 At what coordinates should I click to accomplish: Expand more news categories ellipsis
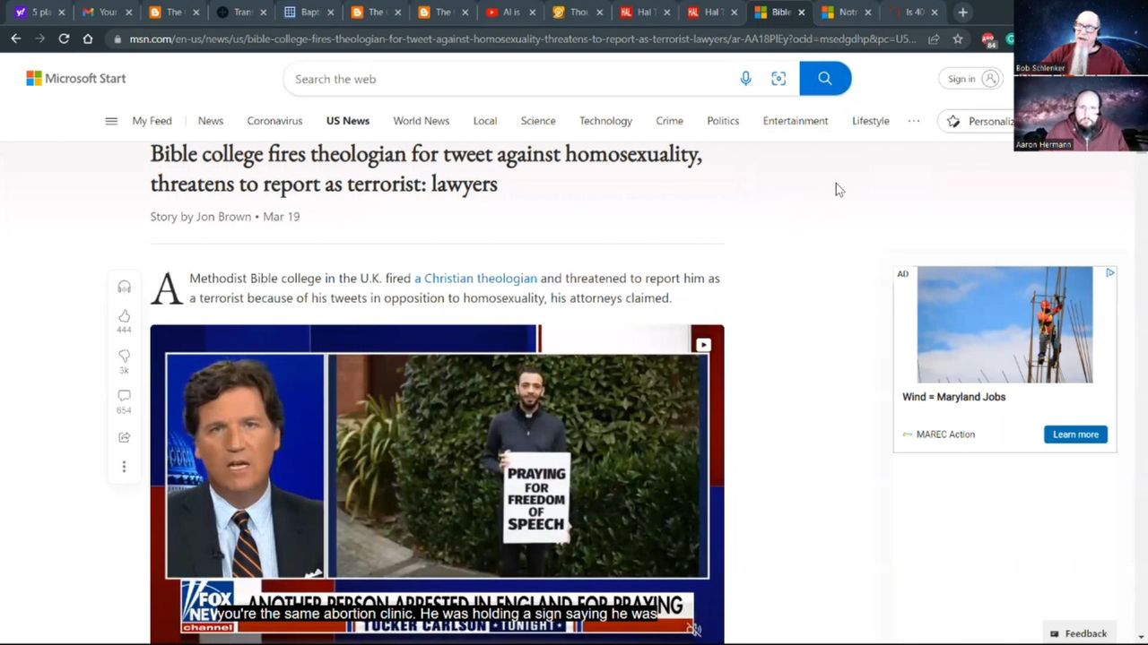tap(913, 121)
